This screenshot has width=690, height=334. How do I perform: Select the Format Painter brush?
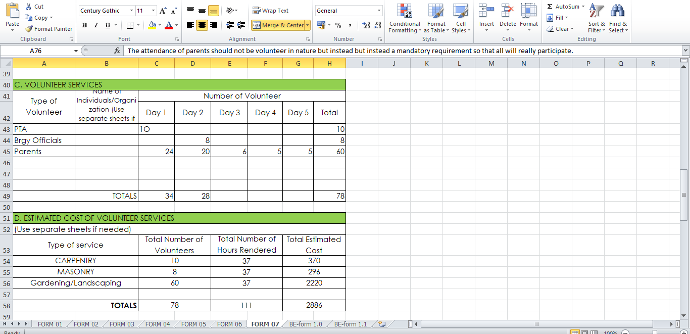tap(49, 29)
